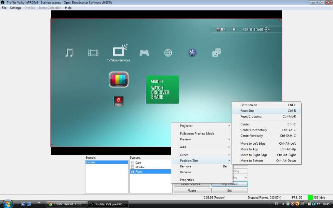Choose Move to Top

tap(266, 149)
